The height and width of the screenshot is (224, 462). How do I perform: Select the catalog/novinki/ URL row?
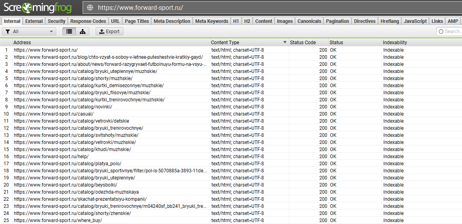click(63, 107)
